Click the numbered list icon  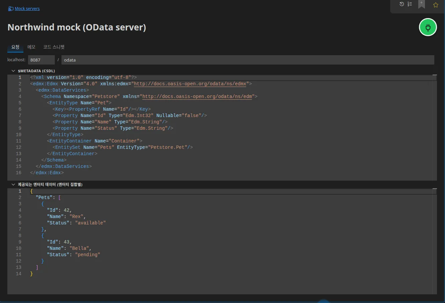click(x=410, y=4)
